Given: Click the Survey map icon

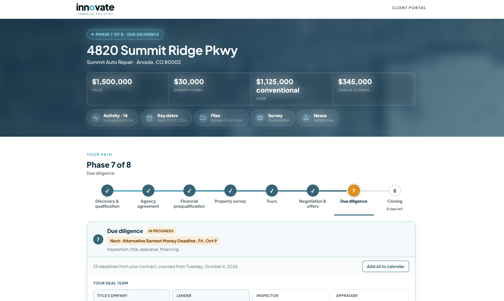Looking at the screenshot, I should click(260, 118).
